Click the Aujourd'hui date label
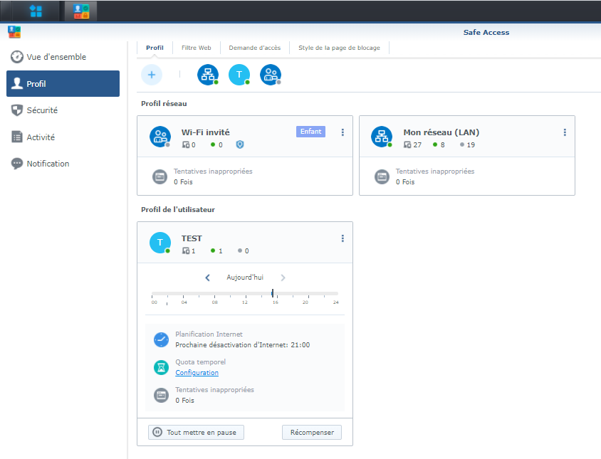The width and height of the screenshot is (601, 459). 245,278
